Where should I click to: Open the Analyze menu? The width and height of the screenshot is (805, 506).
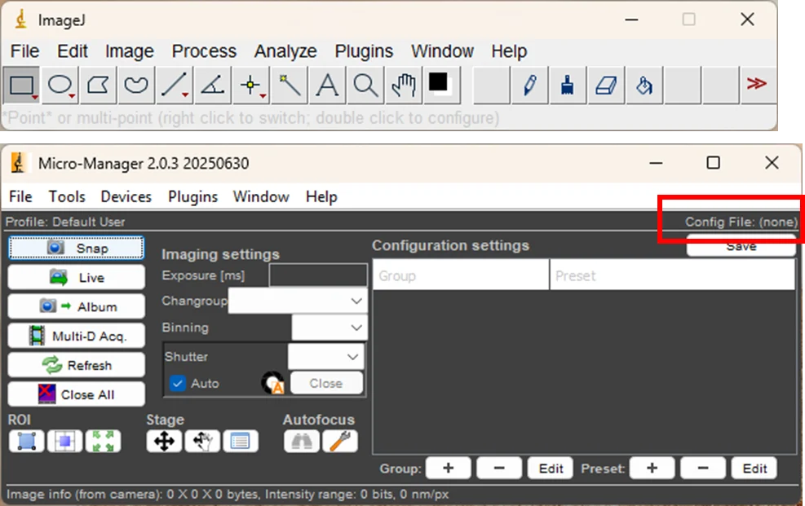(x=285, y=51)
